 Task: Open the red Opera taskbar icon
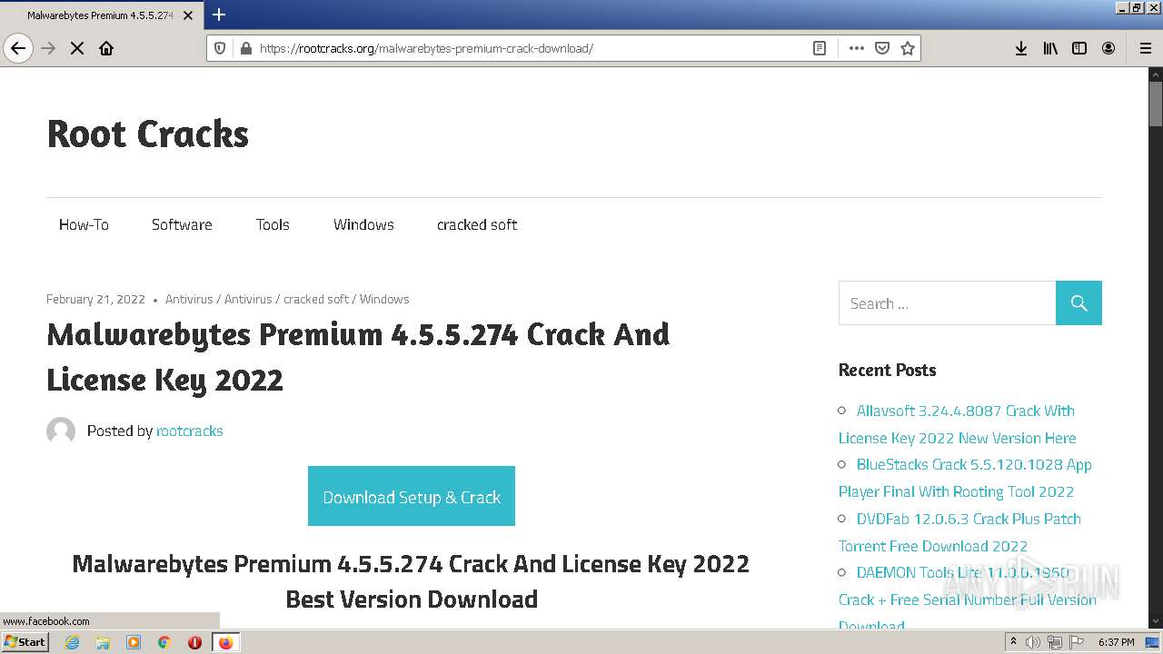[x=194, y=642]
